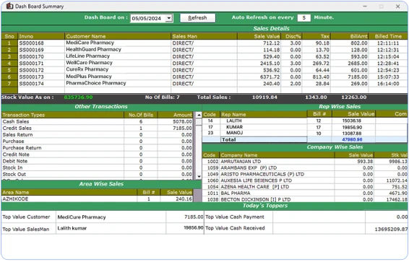Image resolution: width=409 pixels, height=262 pixels.
Task: Select invoice SS000173 cell
Action: click(x=41, y=77)
